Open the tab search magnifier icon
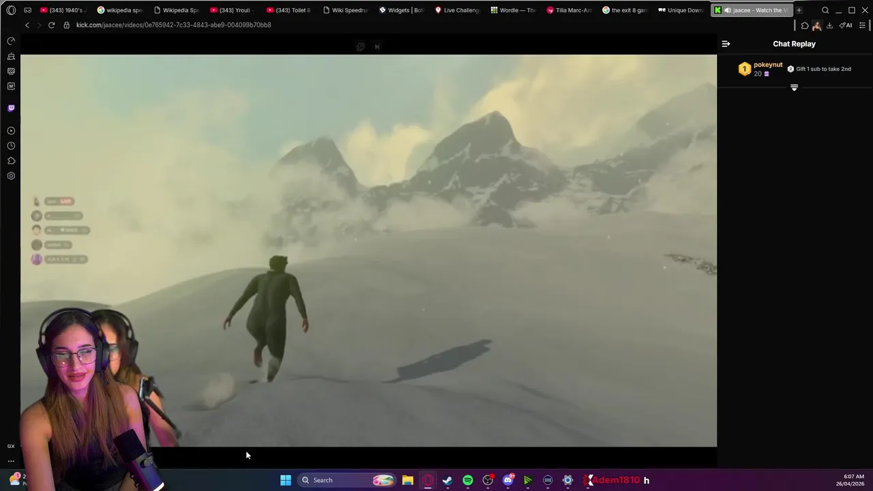Screen dimensions: 873x491 (825, 10)
